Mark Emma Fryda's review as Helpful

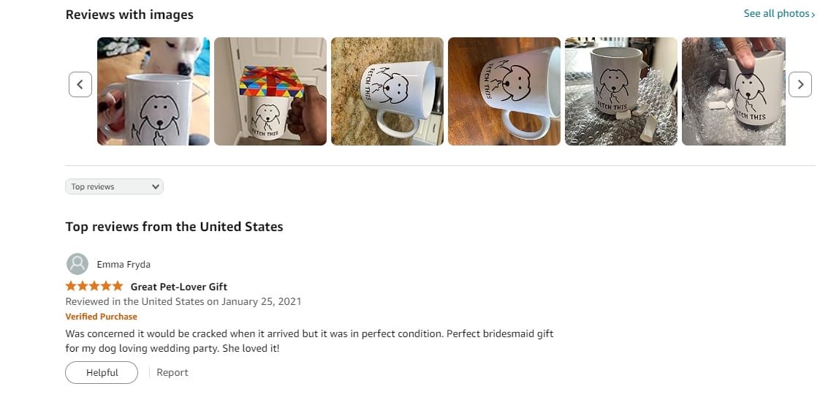point(102,373)
